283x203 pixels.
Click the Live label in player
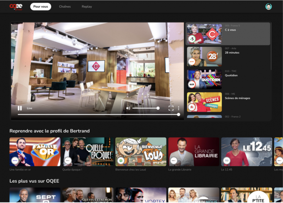coord(29,108)
